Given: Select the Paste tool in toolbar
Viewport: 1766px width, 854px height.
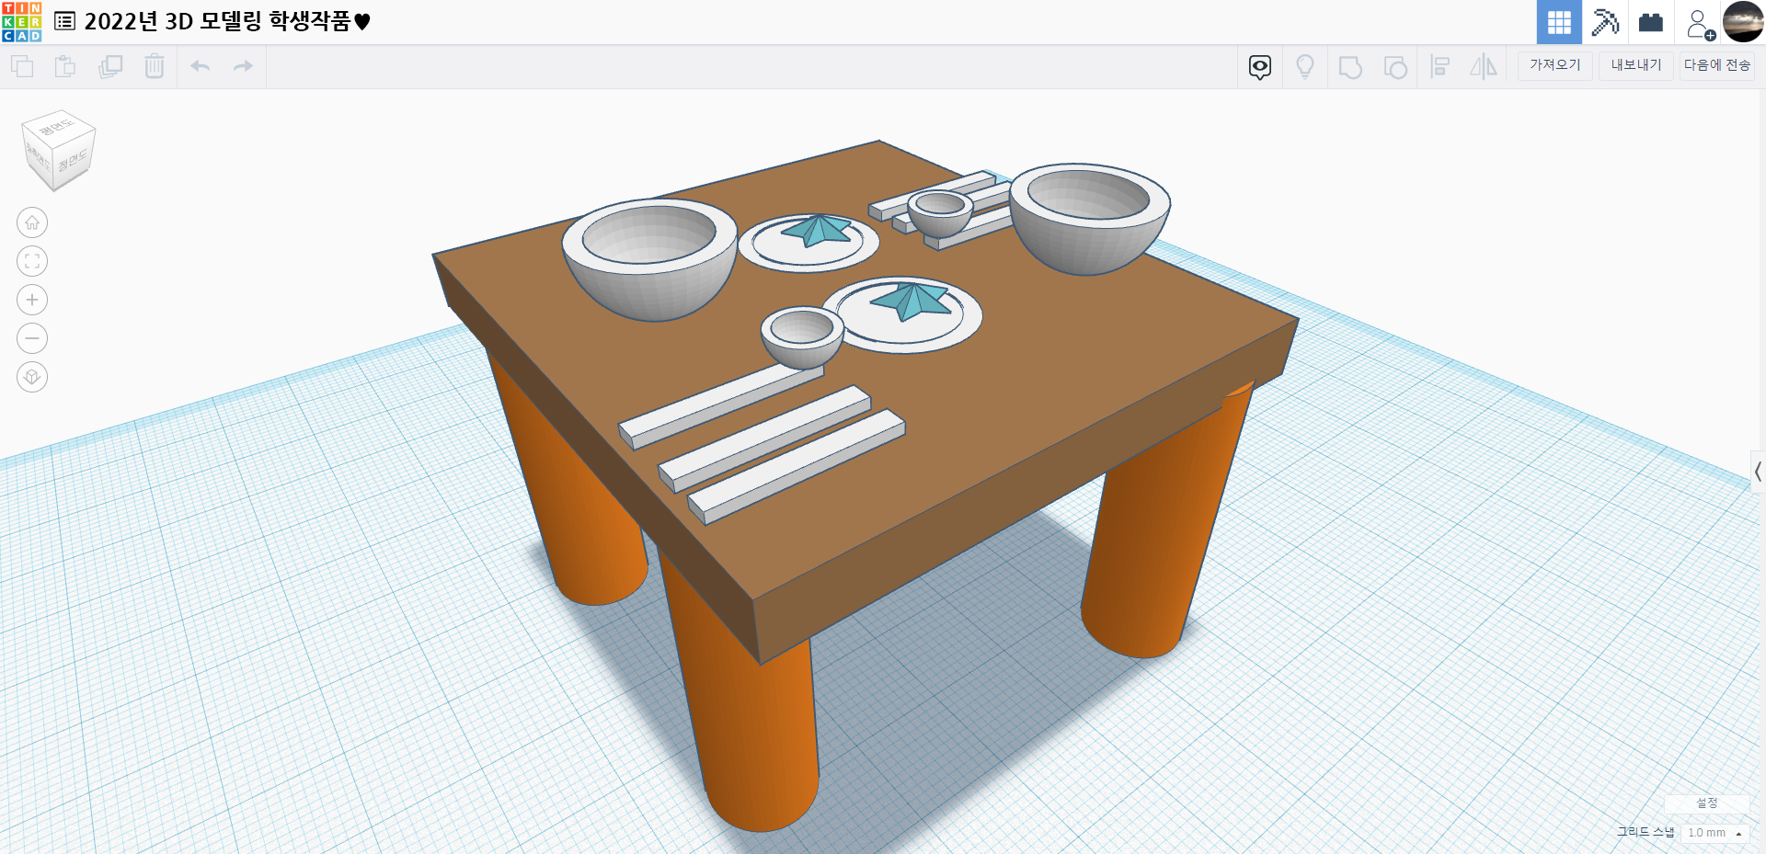Looking at the screenshot, I should point(65,66).
